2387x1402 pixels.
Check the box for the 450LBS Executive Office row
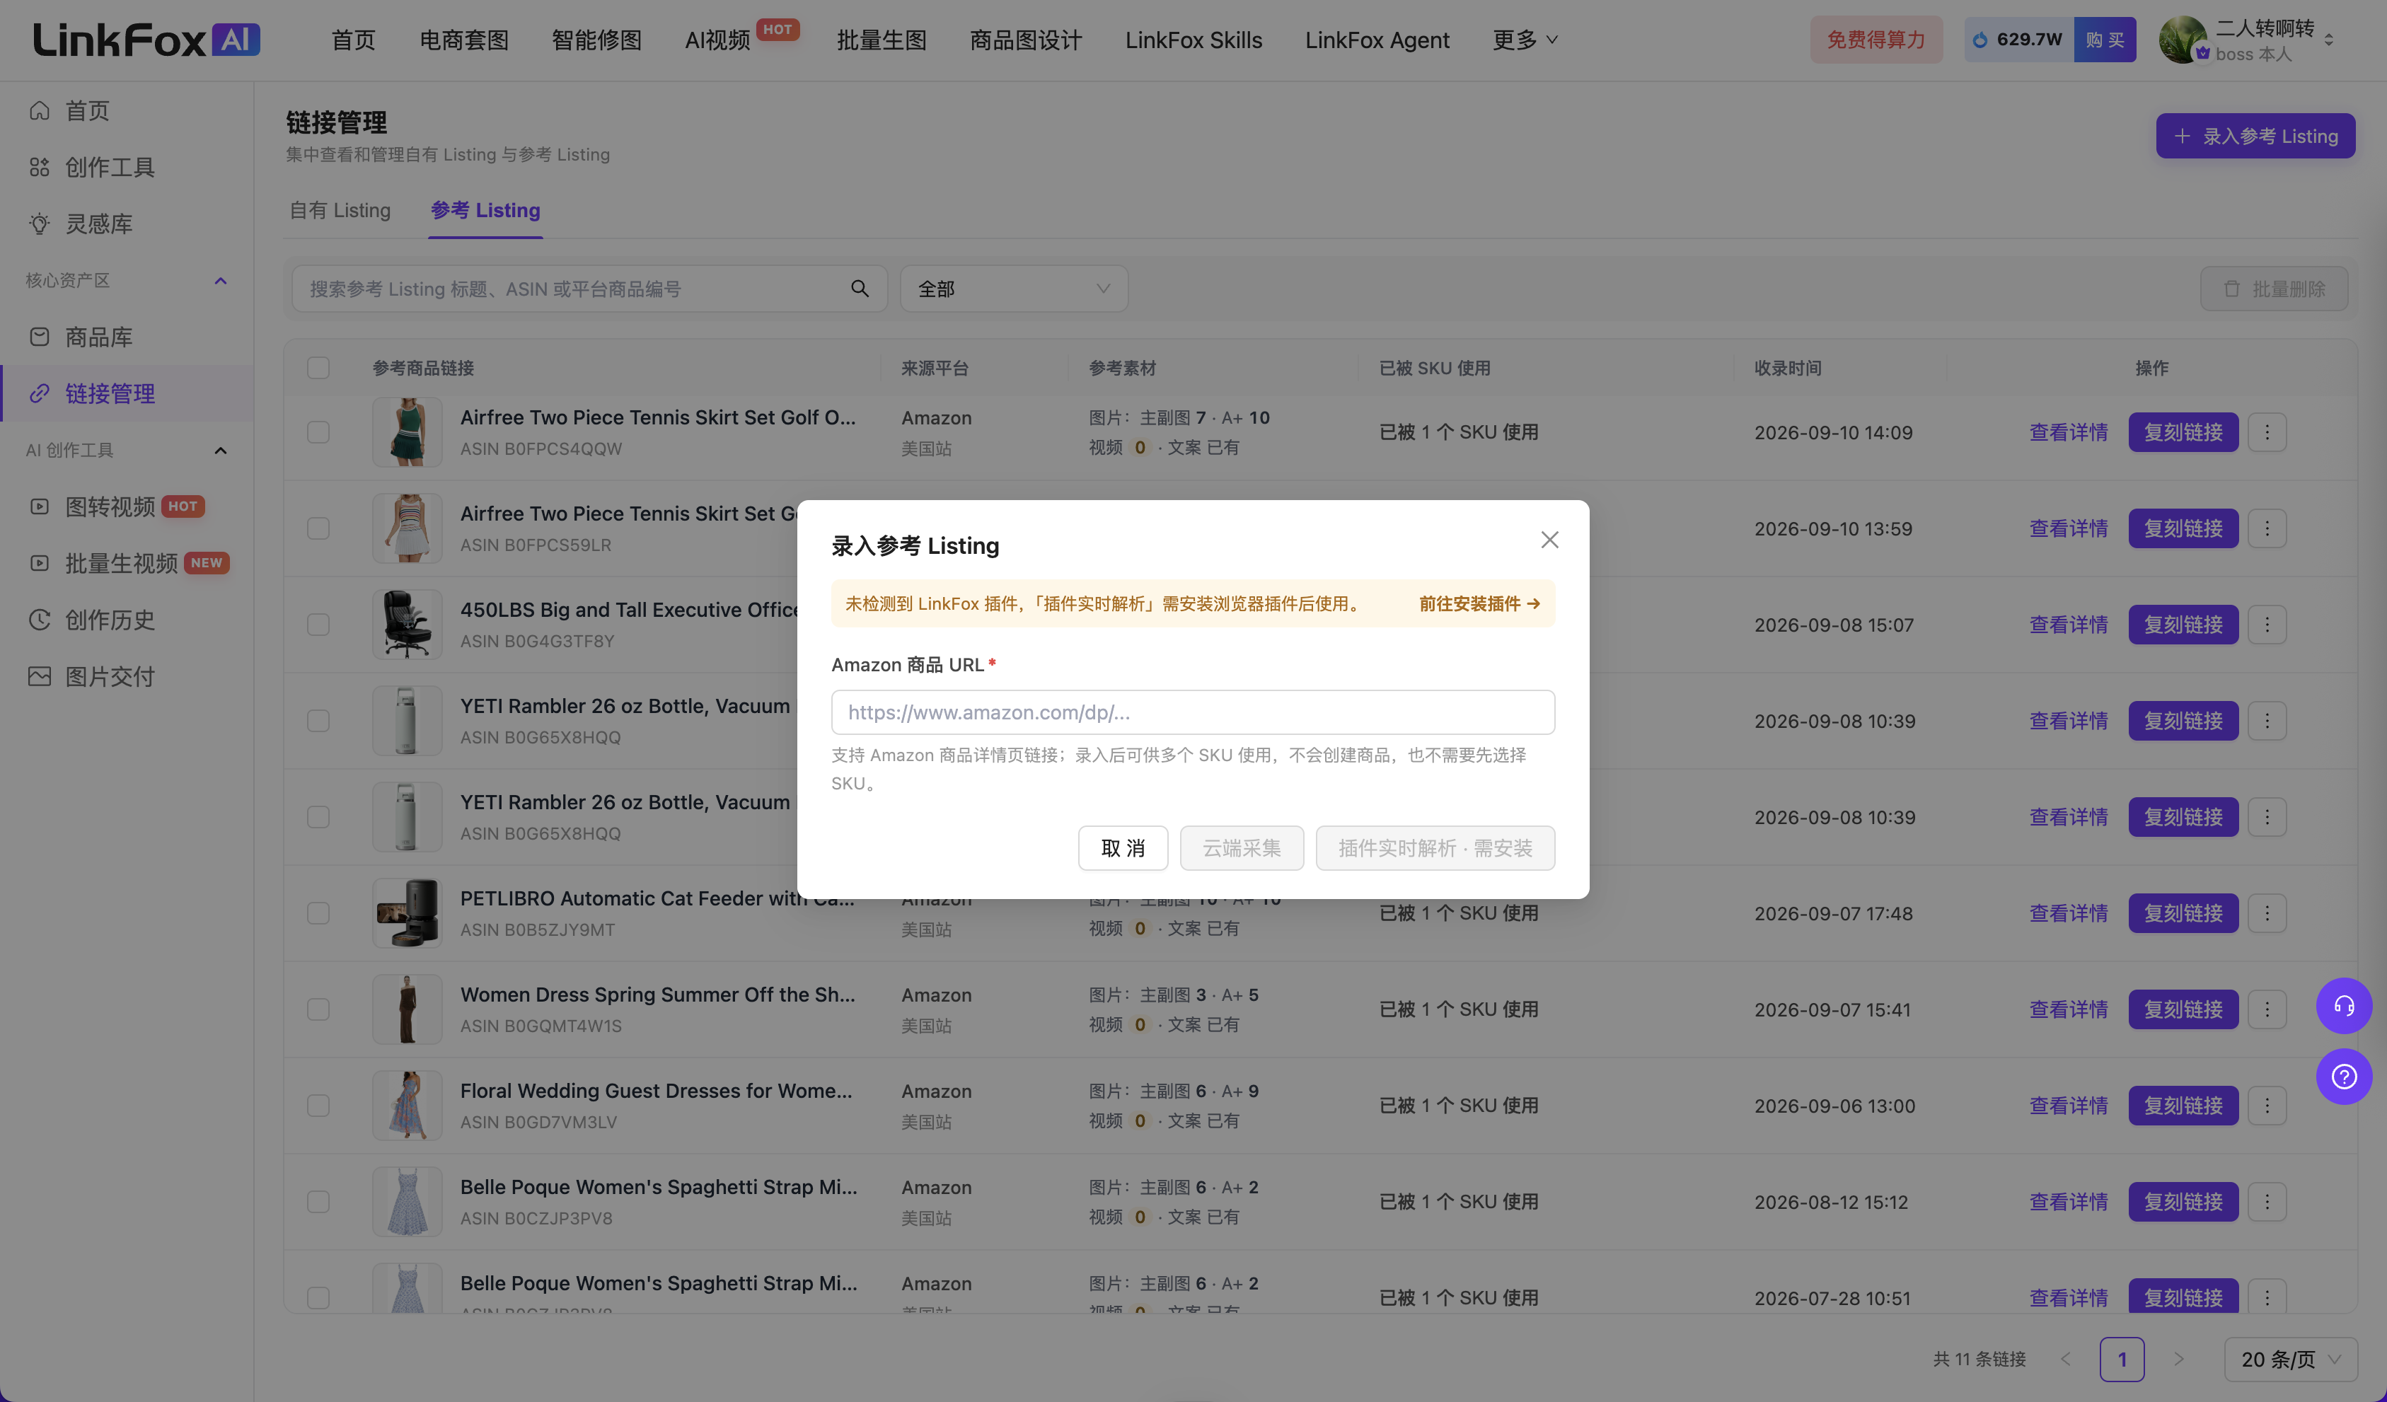318,625
